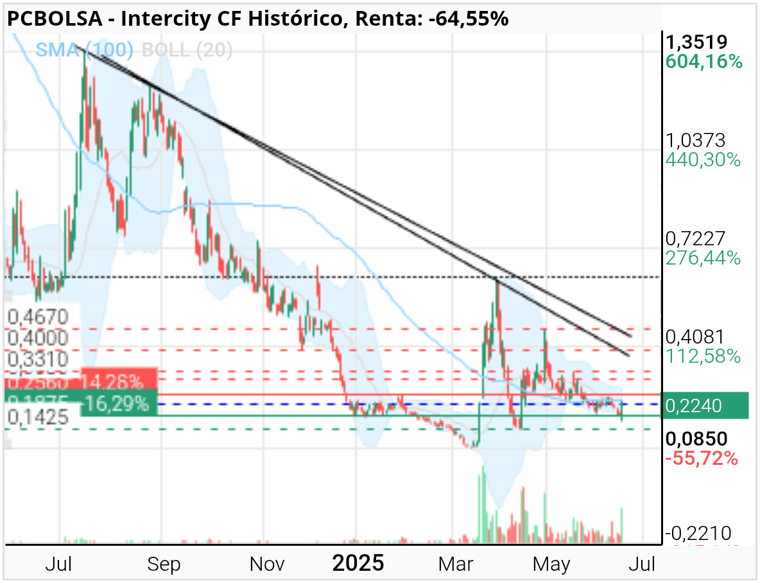The height and width of the screenshot is (583, 760).
Task: Click the 0,4000 level label
Action: click(x=39, y=338)
